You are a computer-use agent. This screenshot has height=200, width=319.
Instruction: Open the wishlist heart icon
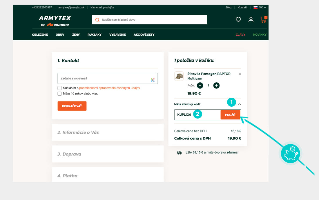[x=238, y=20]
